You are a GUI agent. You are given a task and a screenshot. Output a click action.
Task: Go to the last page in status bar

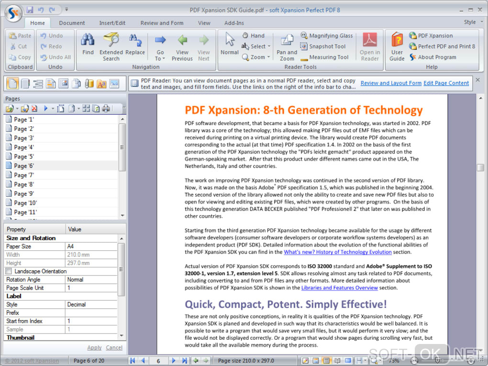(x=185, y=360)
